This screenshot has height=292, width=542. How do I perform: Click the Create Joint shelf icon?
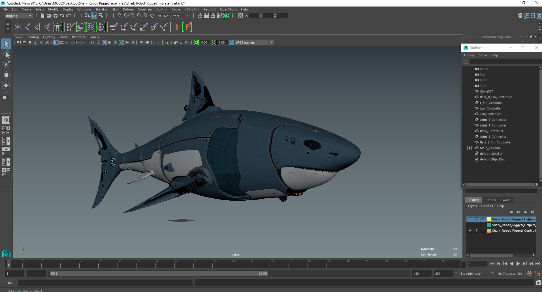[28, 27]
